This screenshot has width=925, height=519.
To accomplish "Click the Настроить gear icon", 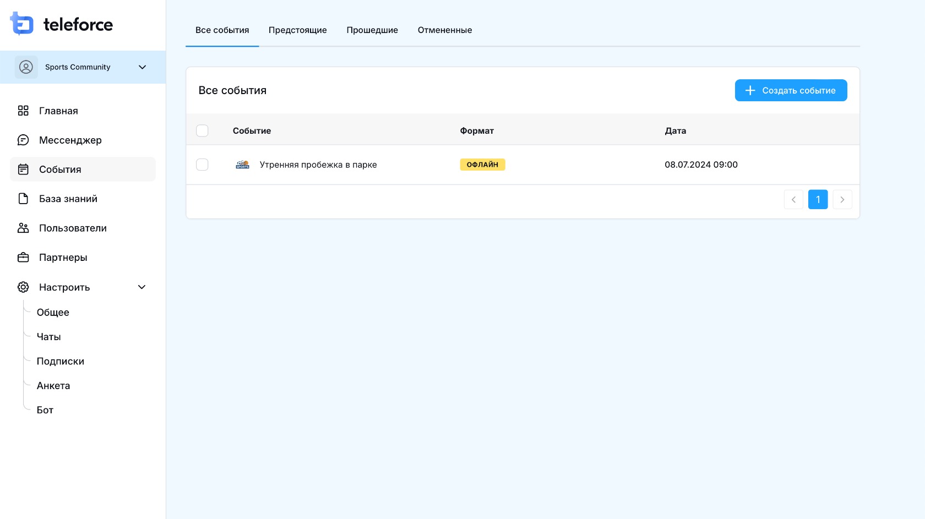I will click(x=23, y=287).
